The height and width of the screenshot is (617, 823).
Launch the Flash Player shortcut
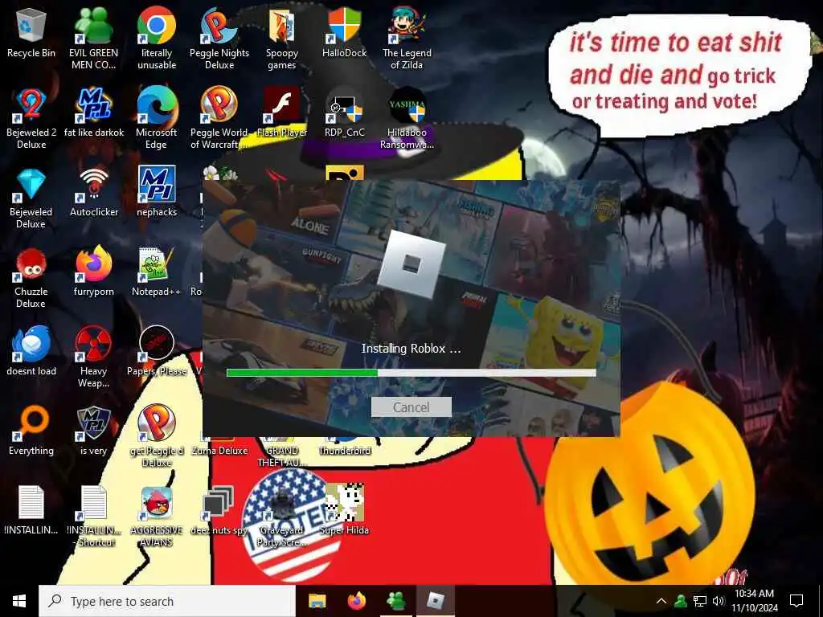(282, 112)
